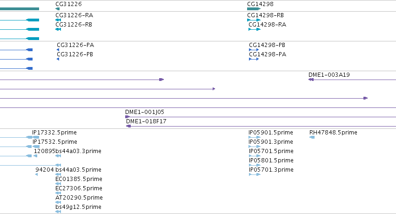Click the EC27306.5prime EST glyph
396x214 pixels.
coord(58,193)
